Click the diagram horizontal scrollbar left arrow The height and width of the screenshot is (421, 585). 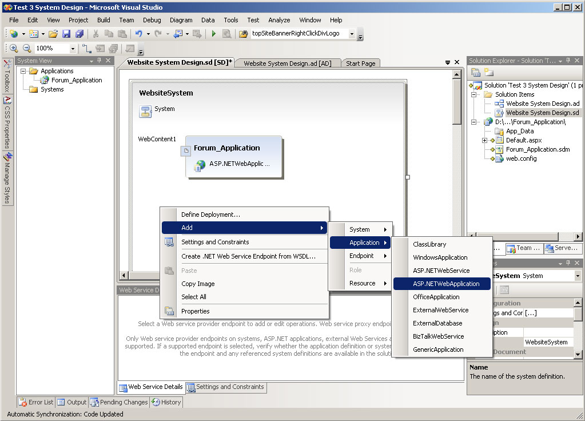point(124,276)
